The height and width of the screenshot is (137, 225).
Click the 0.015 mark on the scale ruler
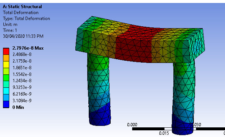point(164,133)
